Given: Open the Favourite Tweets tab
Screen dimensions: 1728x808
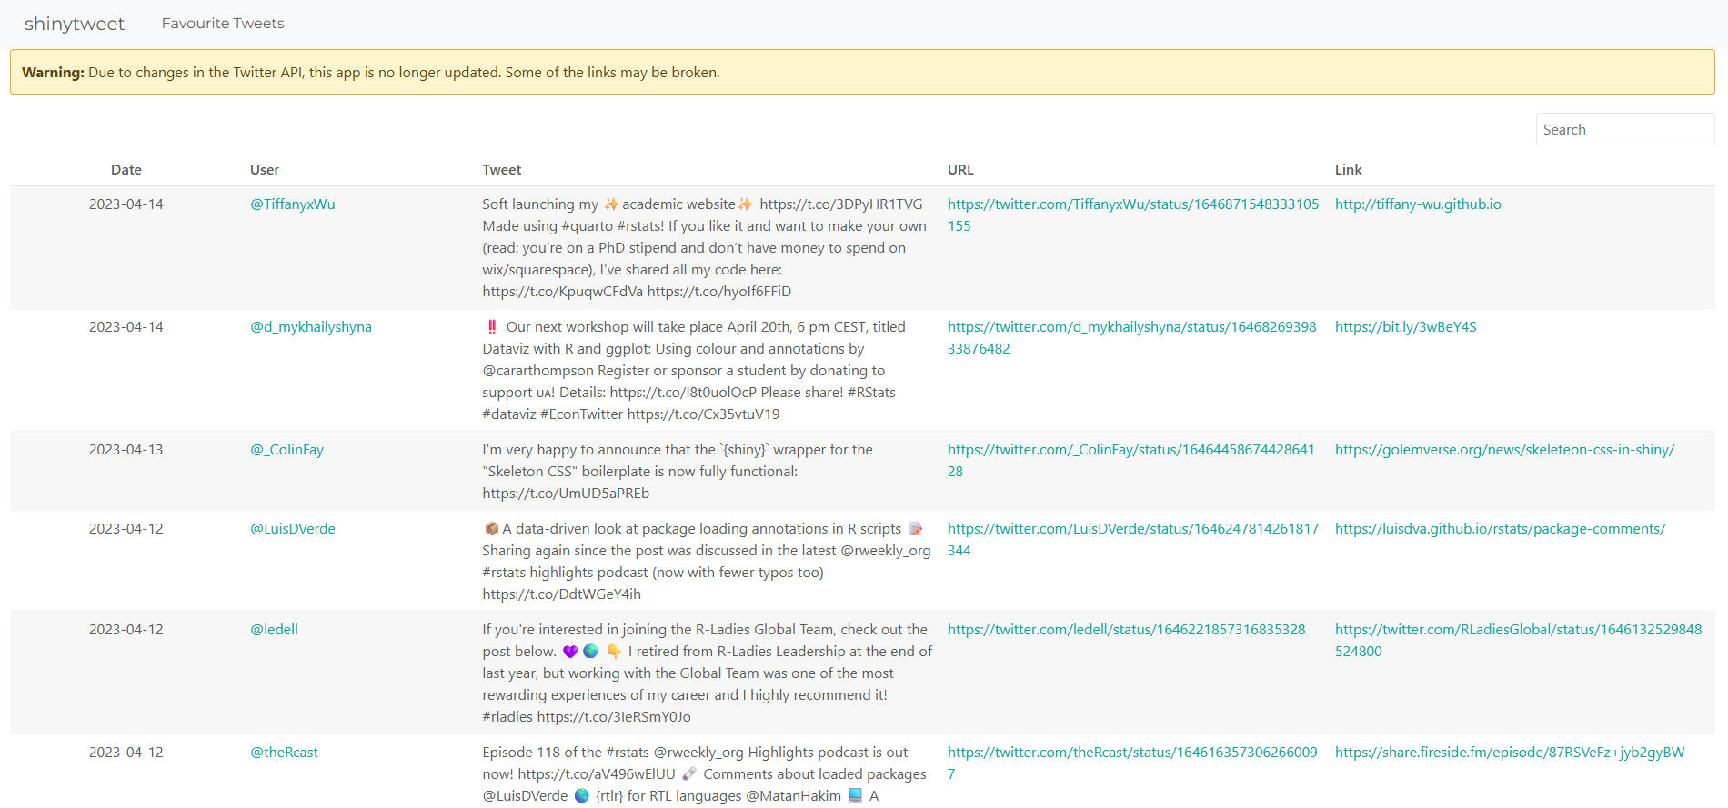Looking at the screenshot, I should [x=223, y=24].
